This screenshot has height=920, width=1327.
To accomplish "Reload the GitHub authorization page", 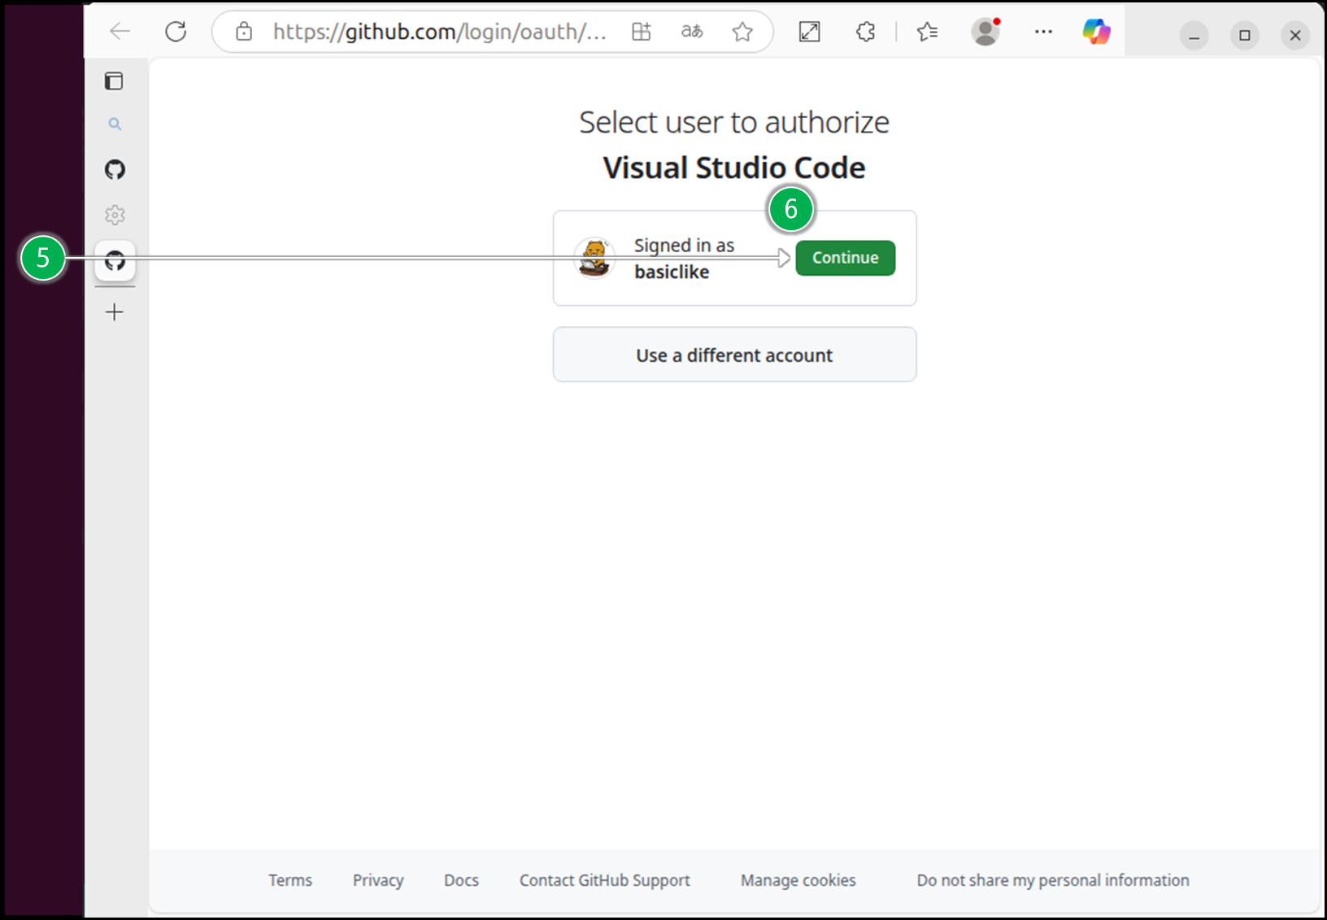I will tap(176, 32).
